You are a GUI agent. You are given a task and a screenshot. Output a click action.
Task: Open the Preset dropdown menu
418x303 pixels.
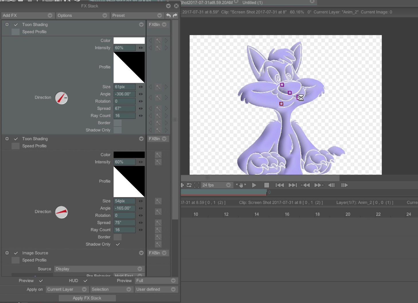click(x=137, y=15)
